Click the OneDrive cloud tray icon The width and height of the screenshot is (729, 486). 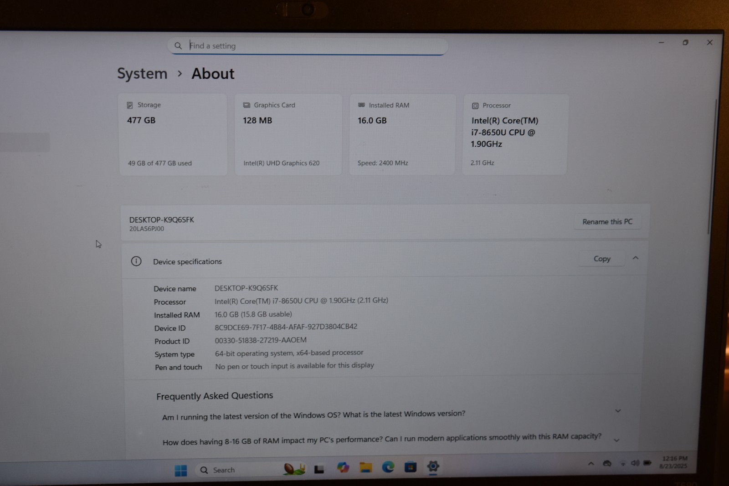[607, 464]
